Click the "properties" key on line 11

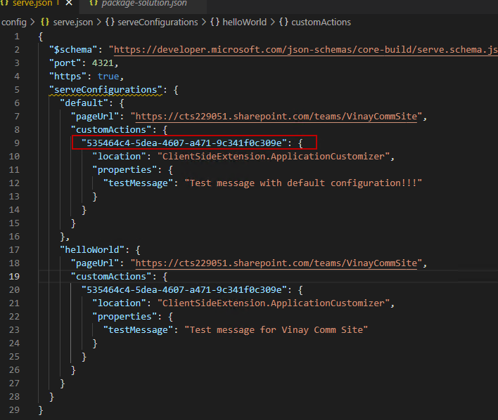(x=124, y=170)
